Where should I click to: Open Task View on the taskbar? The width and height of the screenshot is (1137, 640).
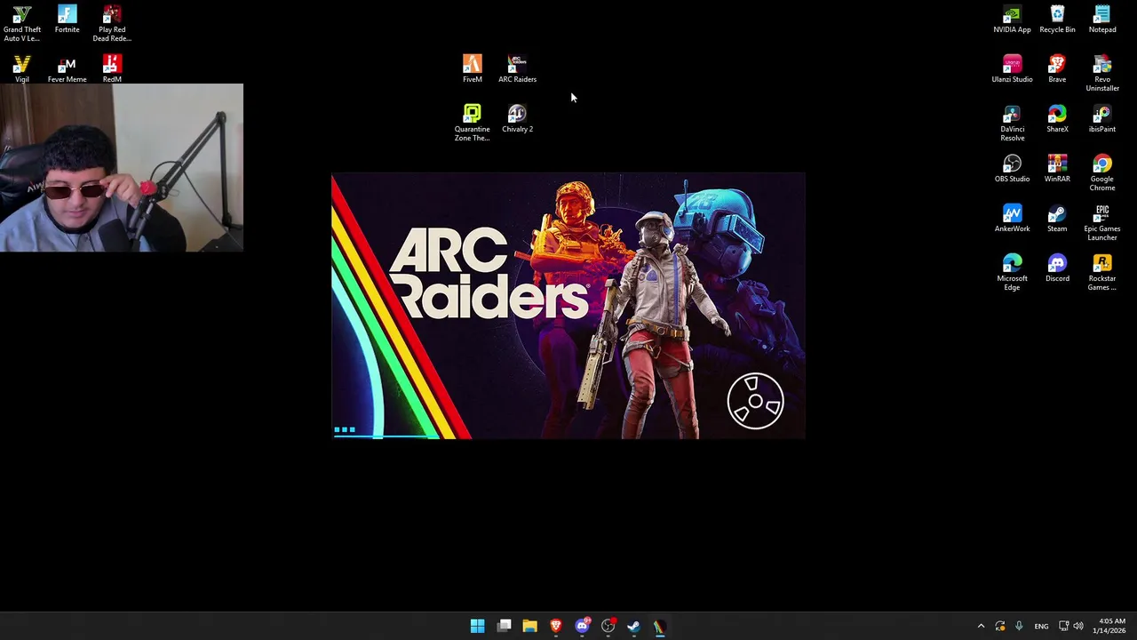(504, 626)
